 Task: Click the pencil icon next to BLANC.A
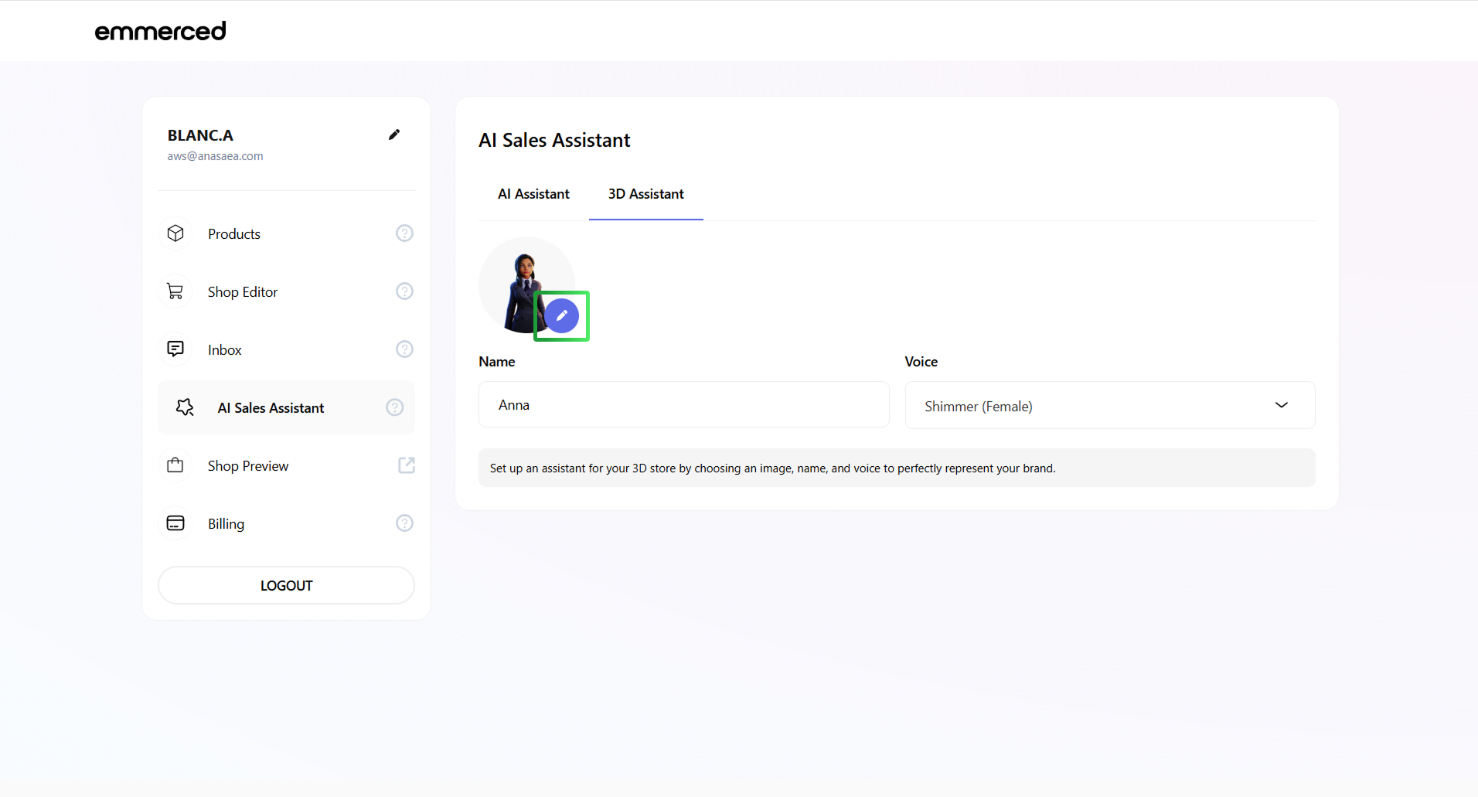[394, 135]
